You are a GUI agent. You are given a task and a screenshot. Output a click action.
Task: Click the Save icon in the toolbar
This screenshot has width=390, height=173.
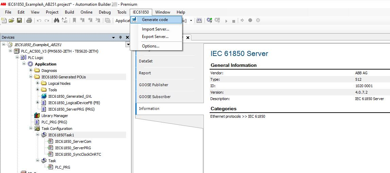[x=19, y=21]
